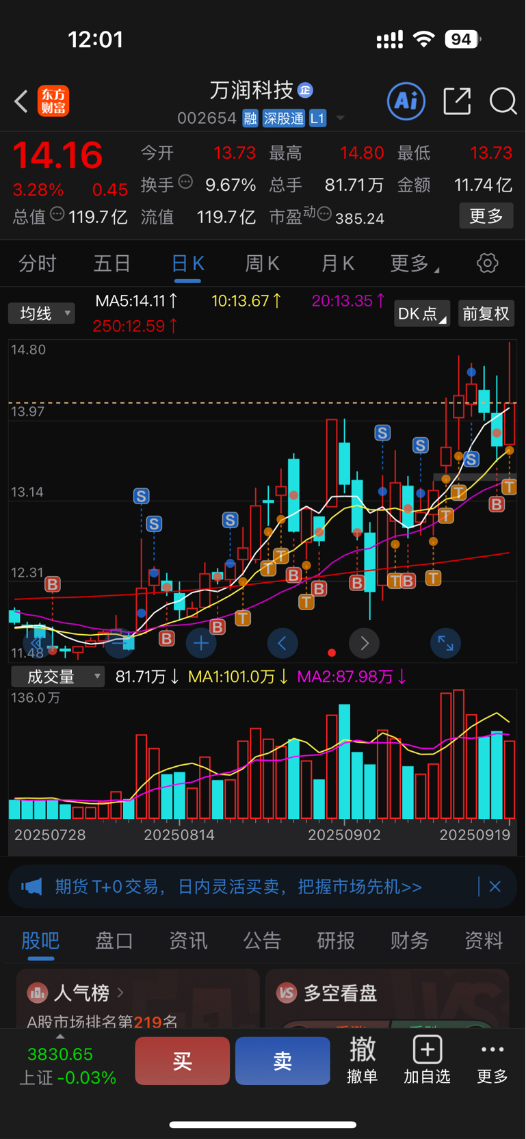The width and height of the screenshot is (526, 1139).
Task: Open the Ai assistant icon
Action: pyautogui.click(x=406, y=101)
